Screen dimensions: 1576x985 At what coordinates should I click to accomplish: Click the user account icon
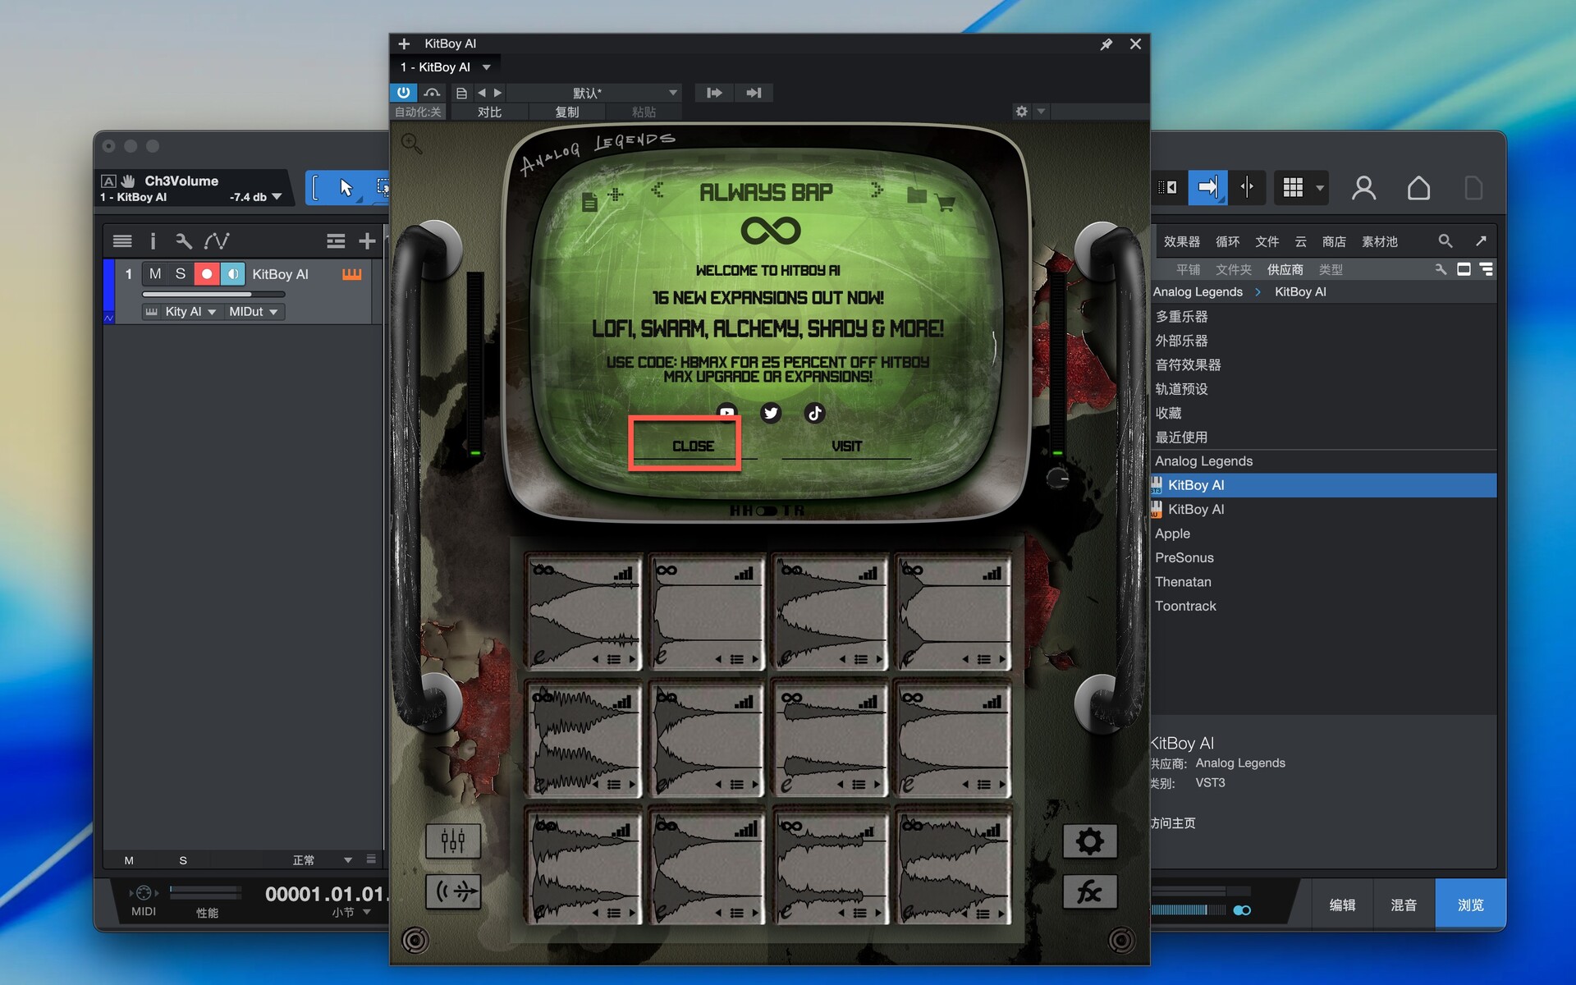1363,188
